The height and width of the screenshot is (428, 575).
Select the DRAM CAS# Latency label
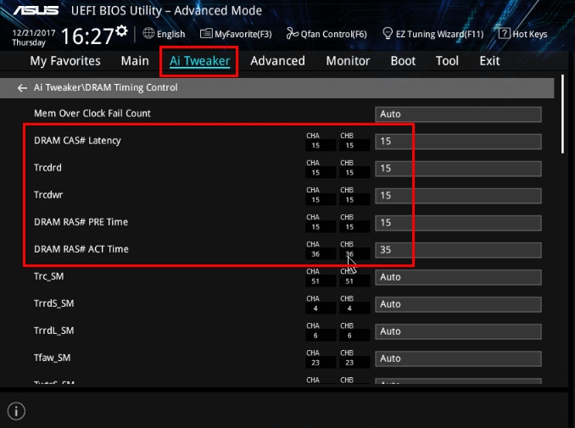click(x=77, y=141)
